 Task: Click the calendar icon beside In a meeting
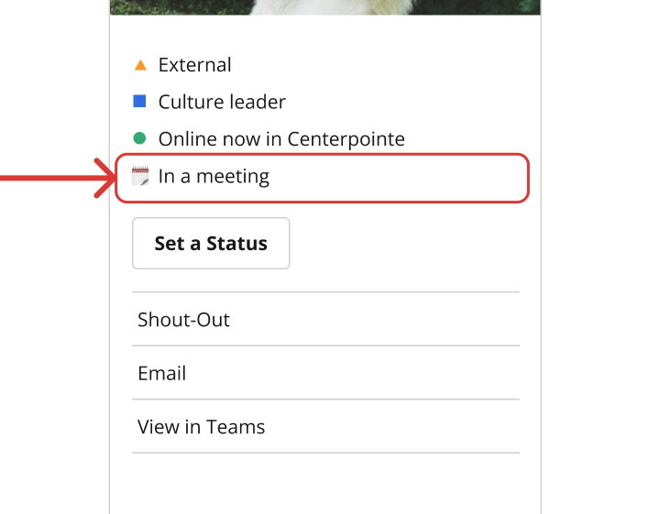point(140,177)
